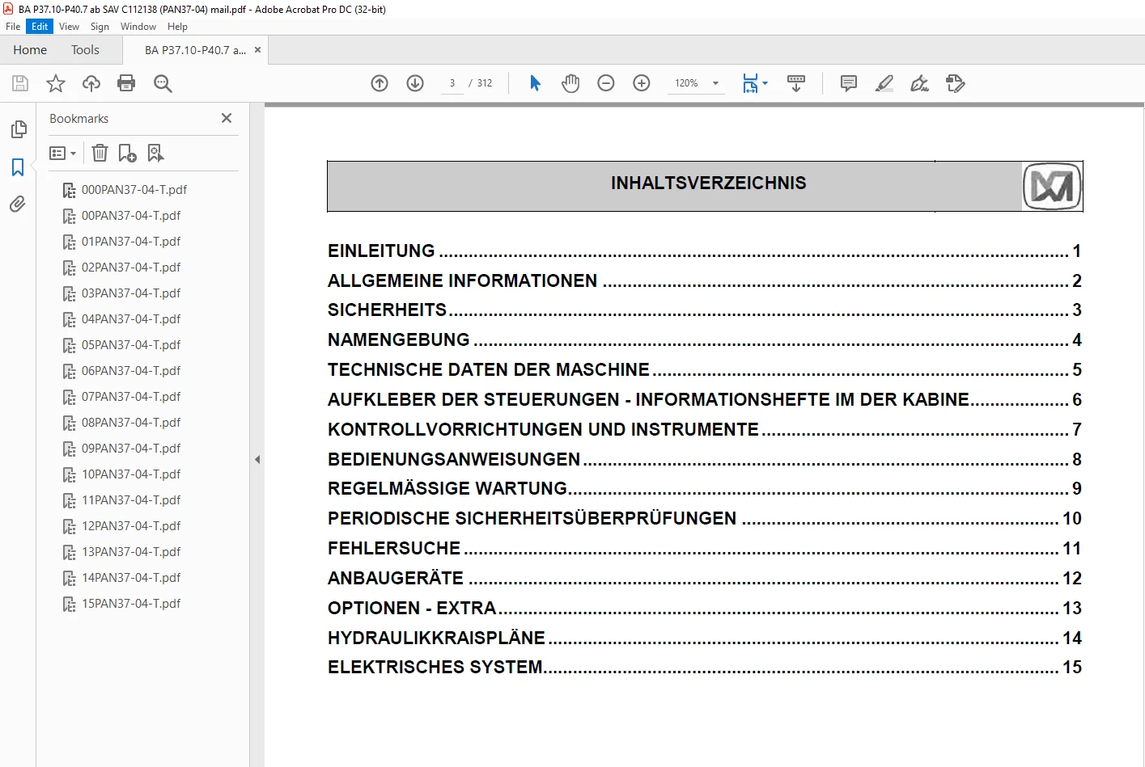1145x767 pixels.
Task: Click the page number input field
Action: point(452,83)
